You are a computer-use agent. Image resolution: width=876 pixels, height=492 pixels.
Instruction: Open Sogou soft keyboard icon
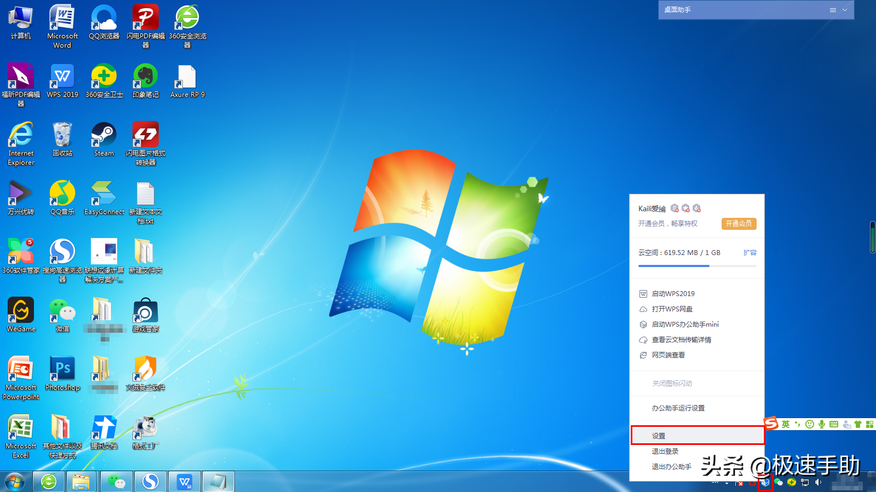pyautogui.click(x=834, y=424)
